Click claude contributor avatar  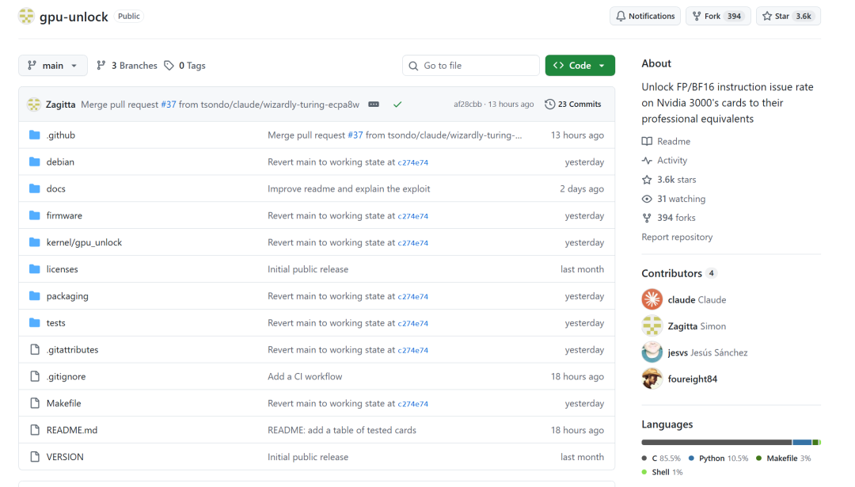click(652, 299)
